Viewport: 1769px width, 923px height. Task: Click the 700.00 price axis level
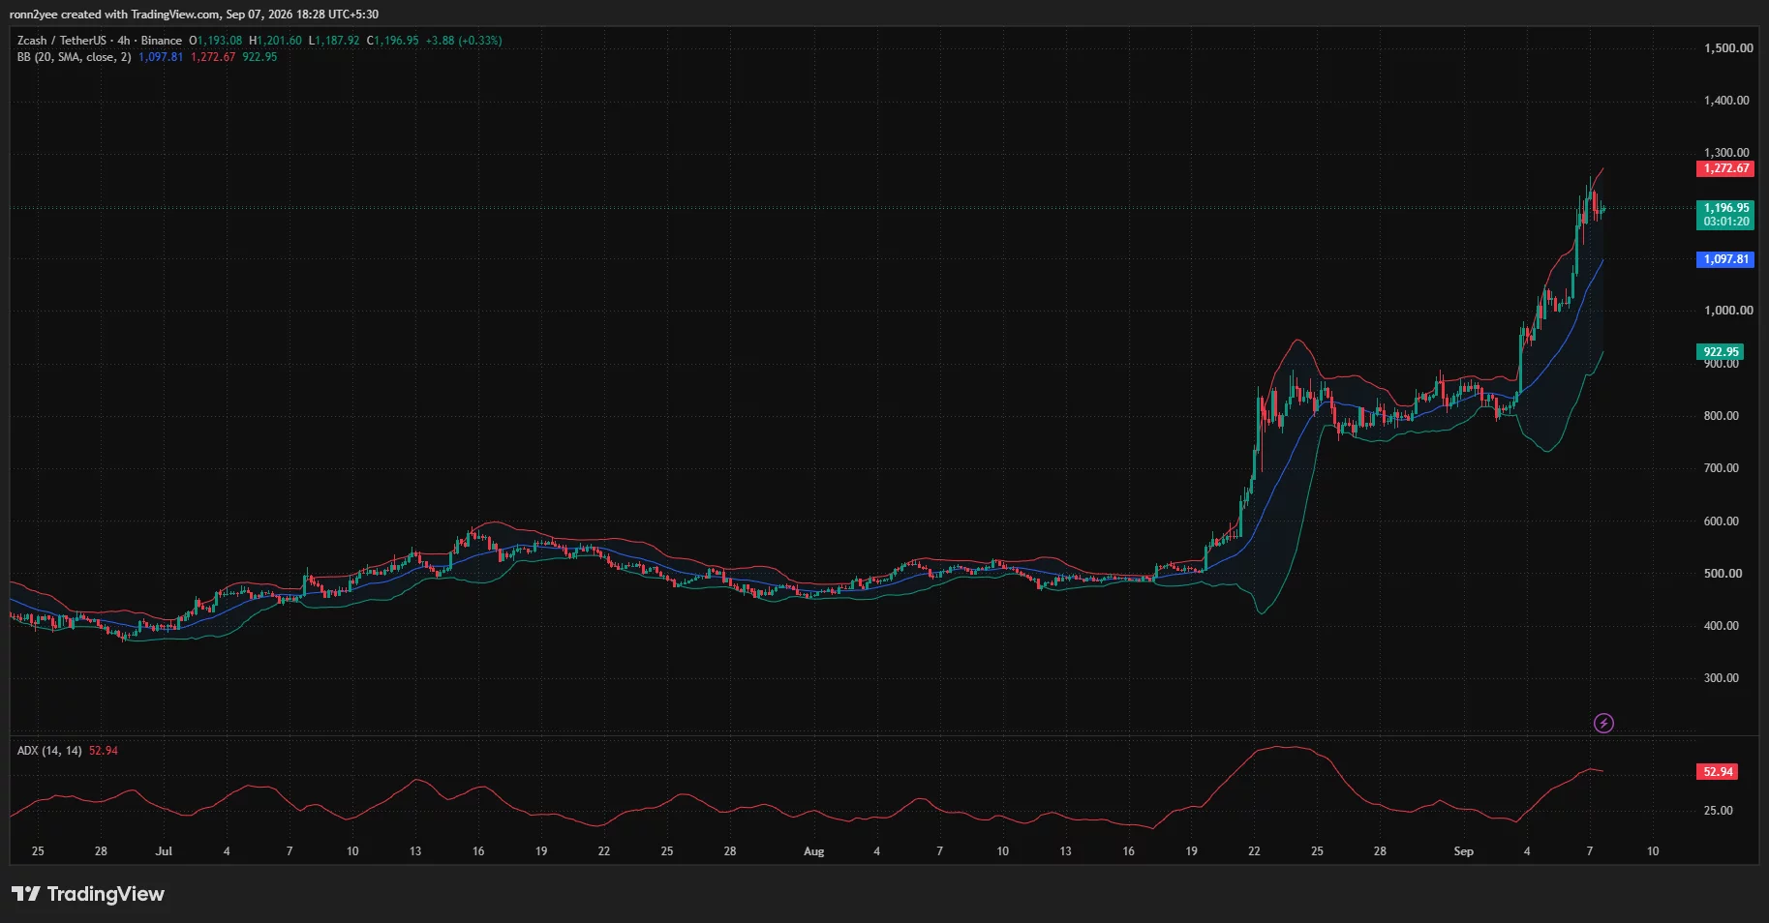coord(1722,468)
